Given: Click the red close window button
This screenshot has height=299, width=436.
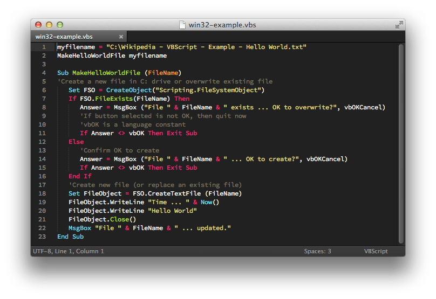Looking at the screenshot, I should point(38,25).
